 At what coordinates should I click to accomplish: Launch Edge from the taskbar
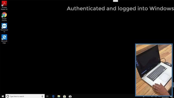point(53,96)
